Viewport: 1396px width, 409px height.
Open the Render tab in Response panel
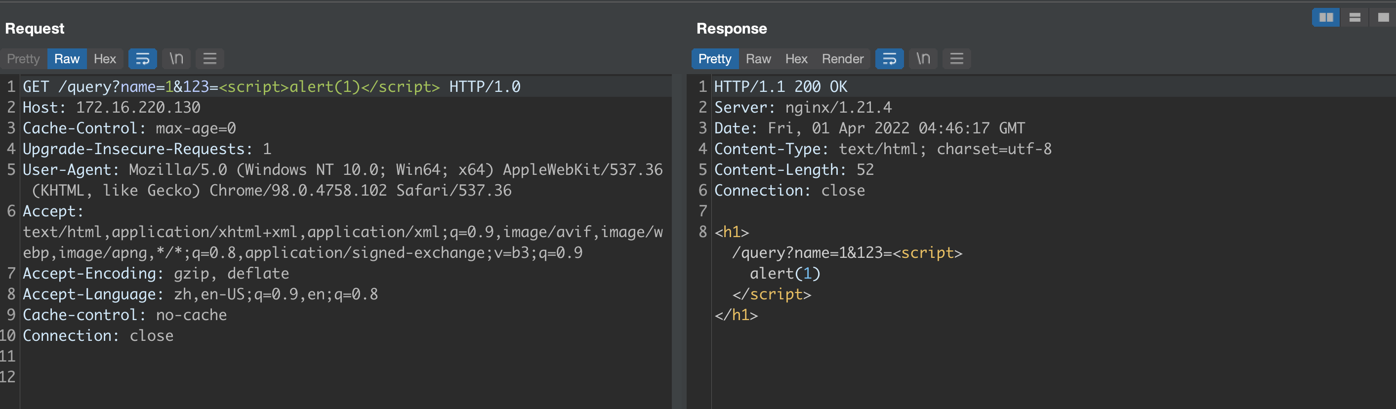[842, 58]
